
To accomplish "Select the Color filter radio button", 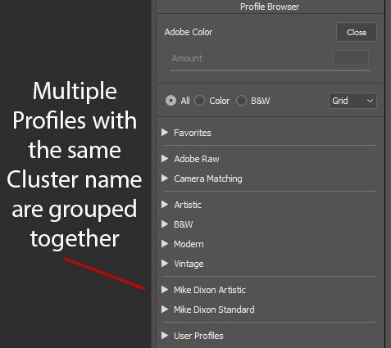I will tap(200, 101).
